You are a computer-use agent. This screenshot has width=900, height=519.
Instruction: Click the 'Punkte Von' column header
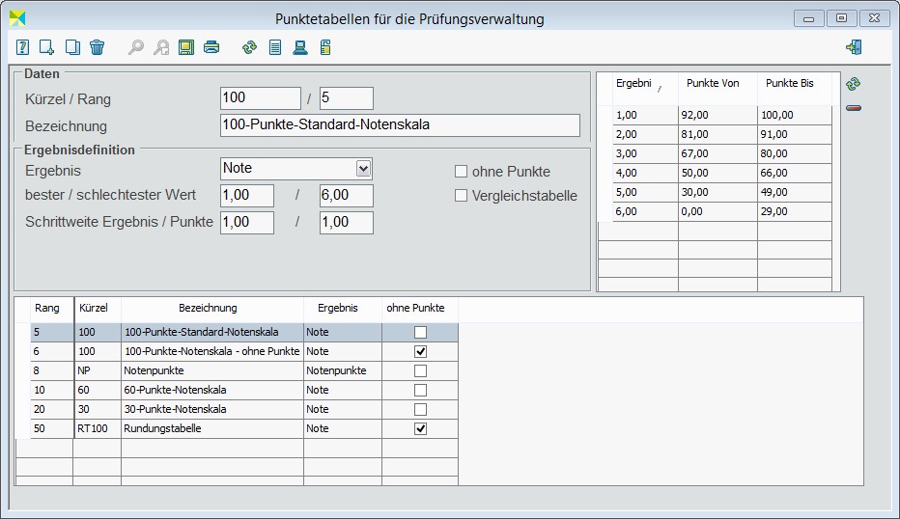click(713, 84)
